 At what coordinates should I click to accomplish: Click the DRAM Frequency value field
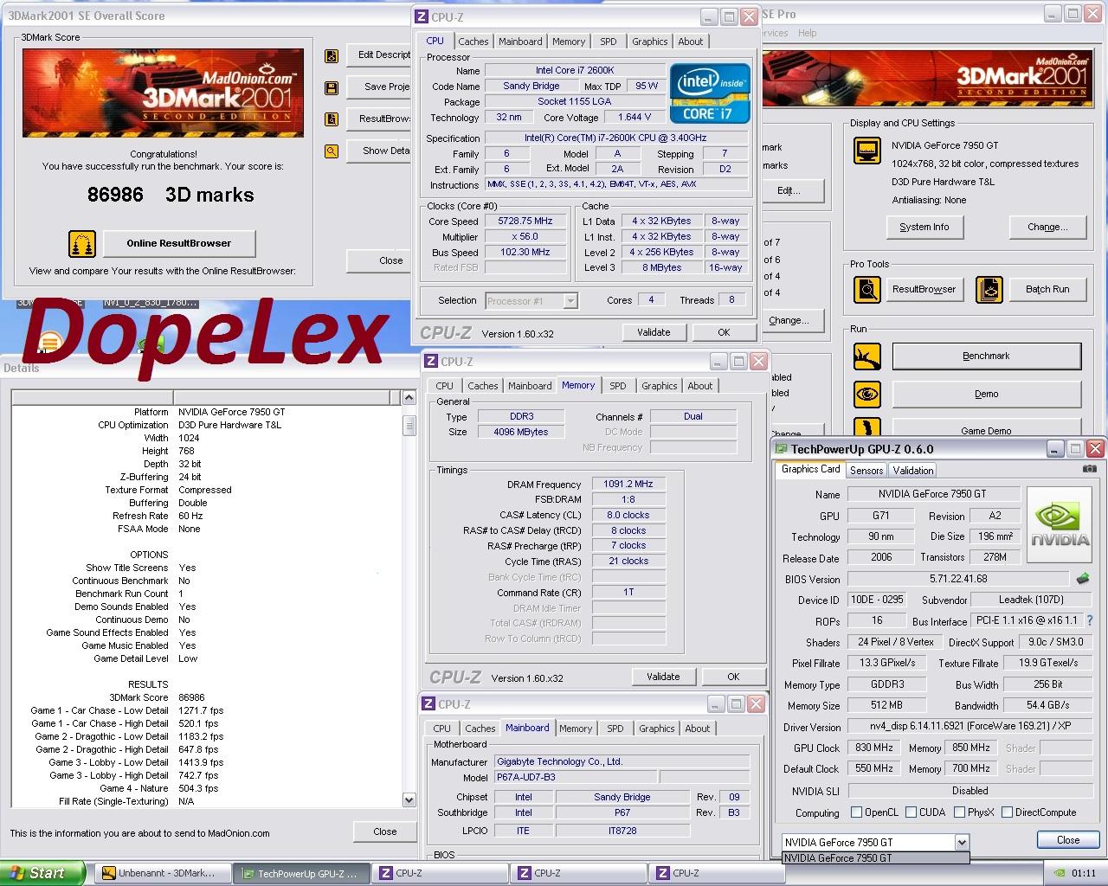[628, 484]
